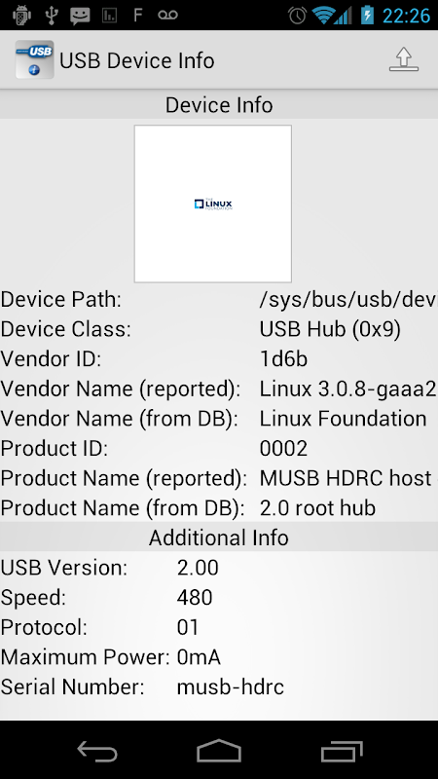Tap the battery charging status icon
Image resolution: width=438 pixels, height=779 pixels.
(367, 15)
